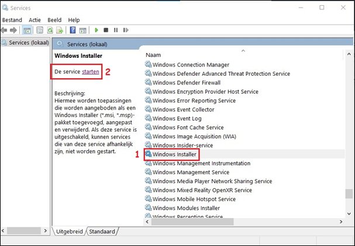Click gear icon beside Windows Defender Firewall
355x246 pixels.
pyautogui.click(x=149, y=82)
